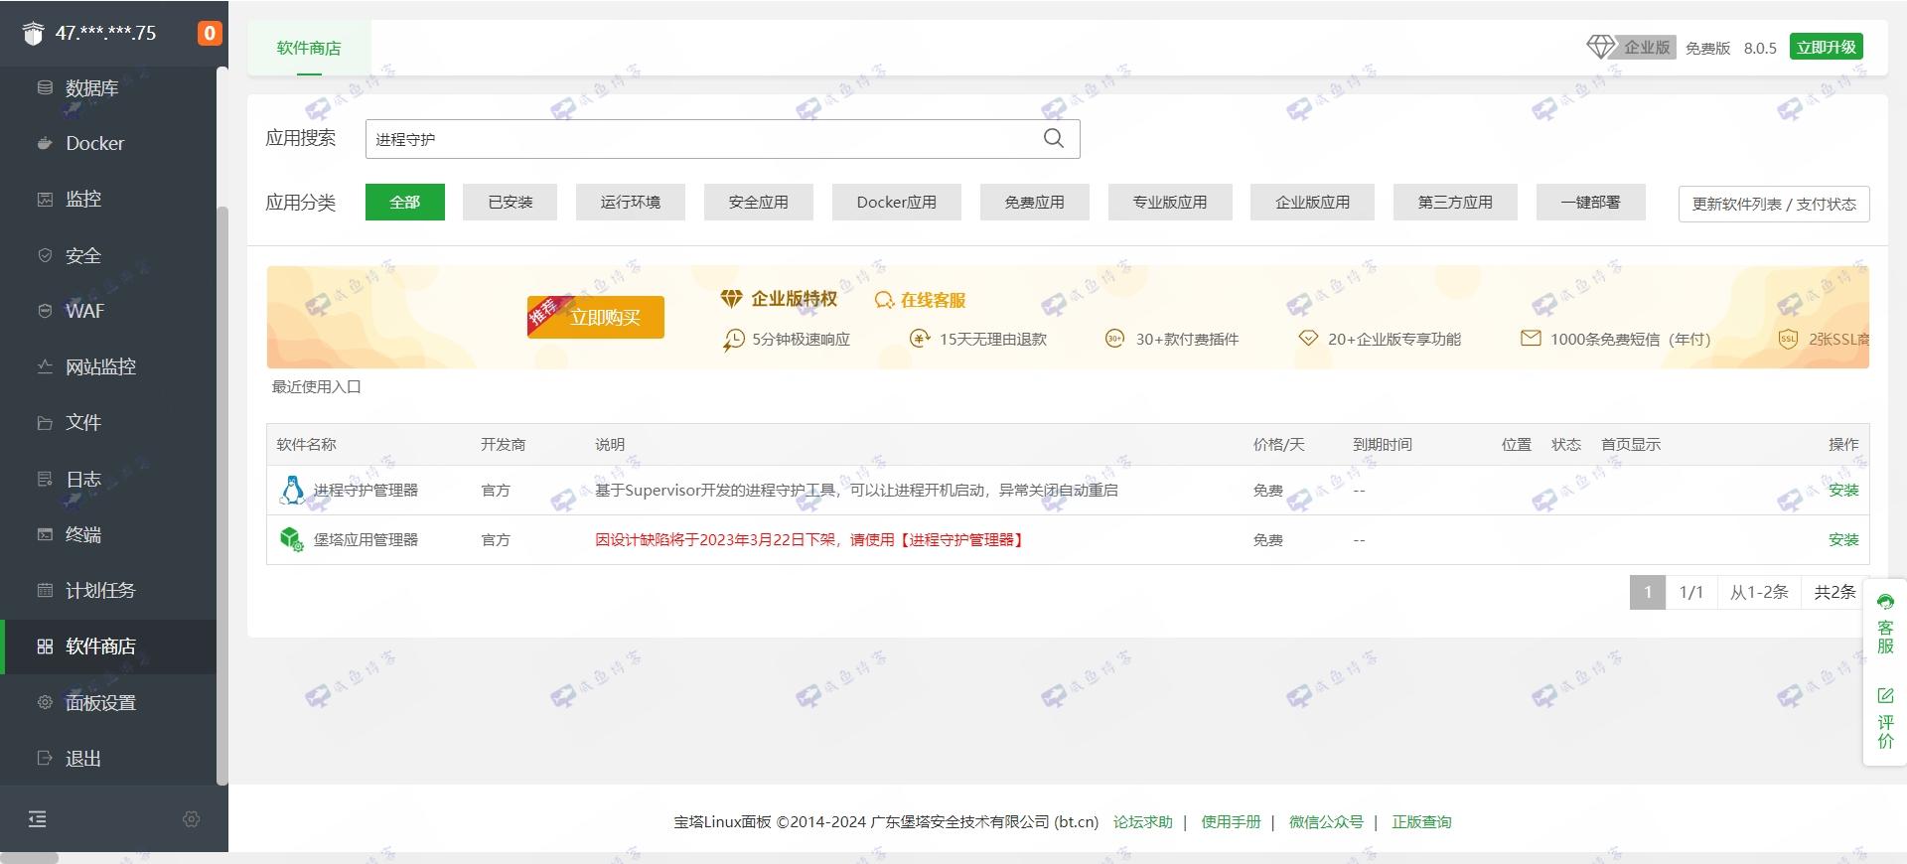Click the 立即购买 banner button
This screenshot has height=864, width=1907.
[x=596, y=317]
